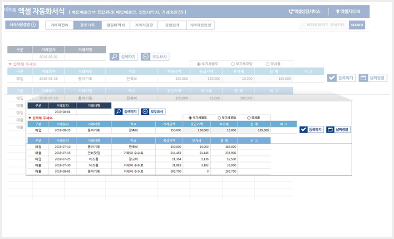Click the checkmark icon on lower 등록하기 button
The height and width of the screenshot is (239, 394).
pos(304,130)
